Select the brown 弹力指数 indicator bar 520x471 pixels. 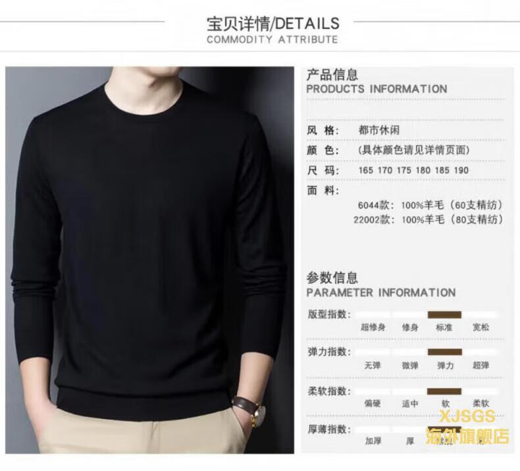coord(444,352)
